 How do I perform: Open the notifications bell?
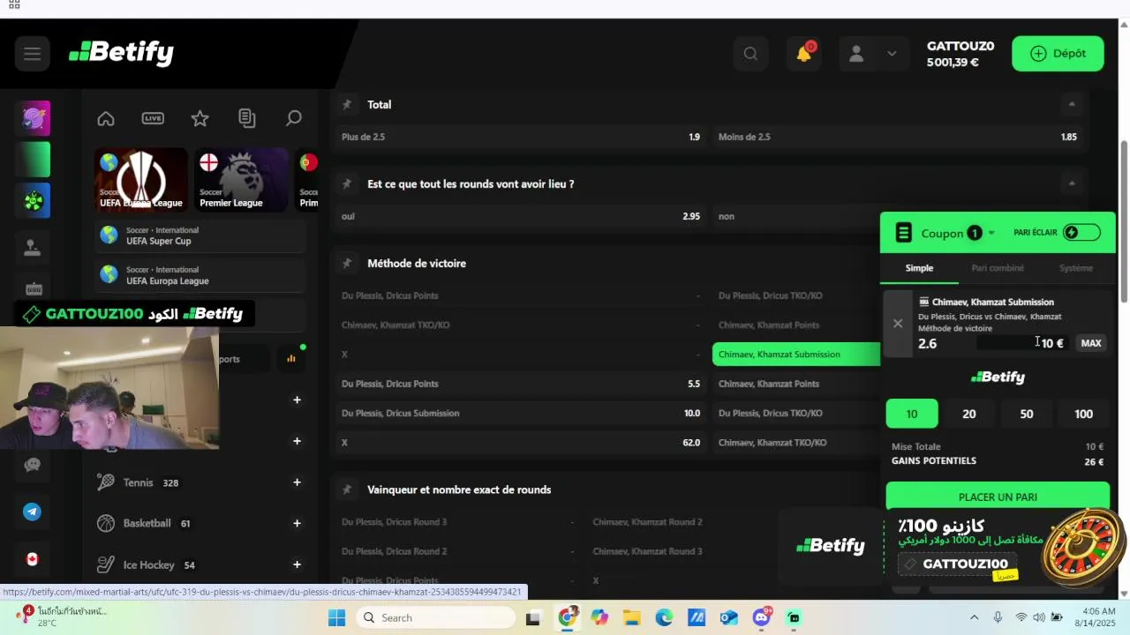click(803, 54)
